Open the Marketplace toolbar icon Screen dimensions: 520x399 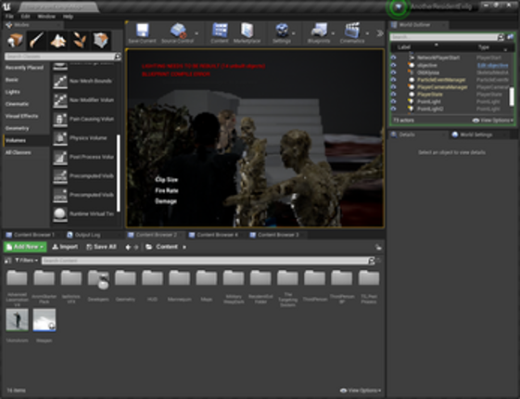click(x=247, y=31)
